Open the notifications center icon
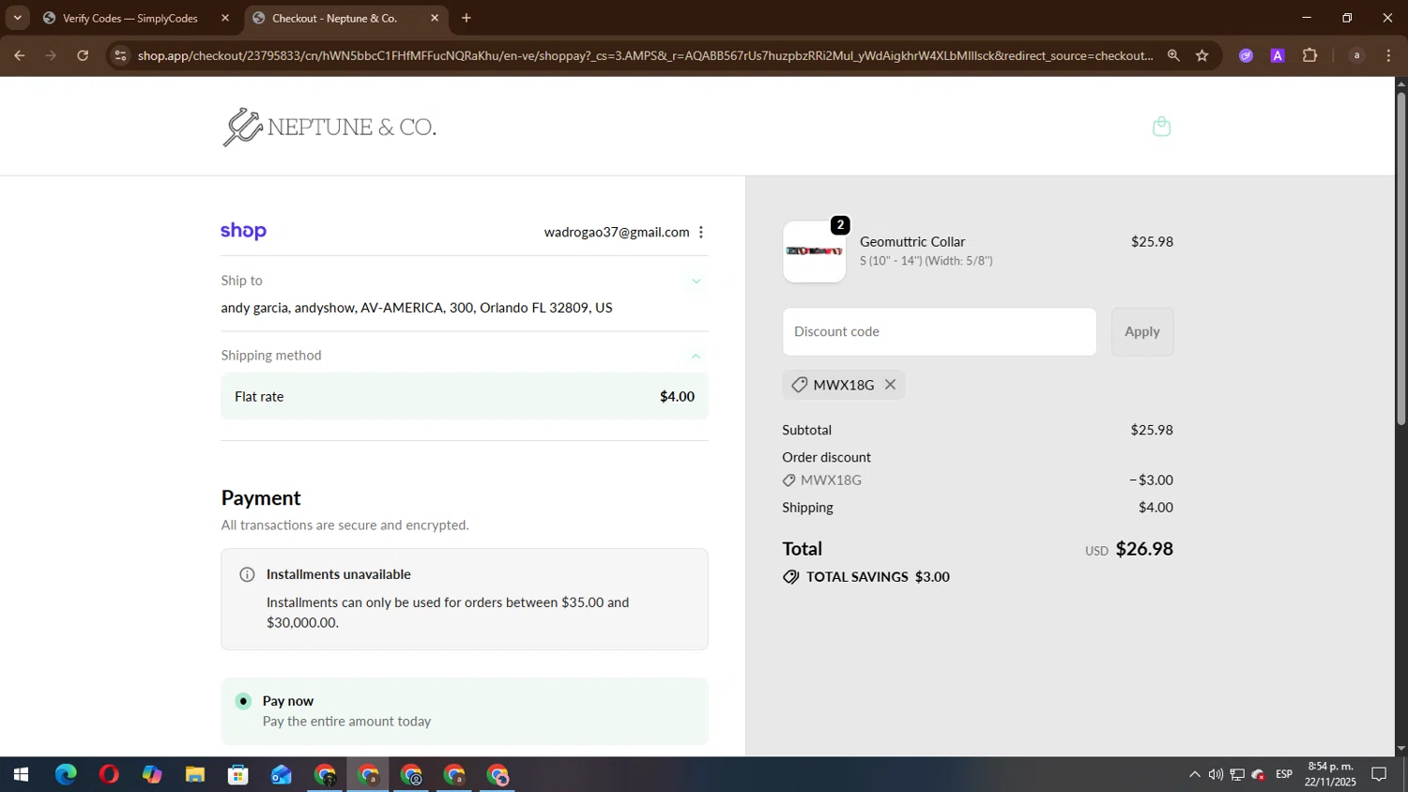Screen dimensions: 1408x792 tap(1379, 775)
